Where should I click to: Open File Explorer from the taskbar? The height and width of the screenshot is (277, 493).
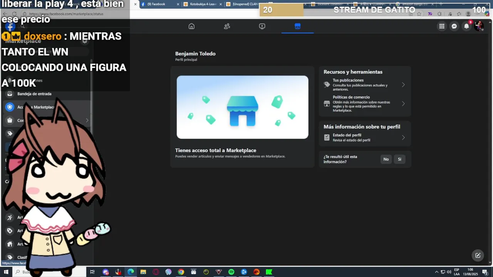click(143, 272)
